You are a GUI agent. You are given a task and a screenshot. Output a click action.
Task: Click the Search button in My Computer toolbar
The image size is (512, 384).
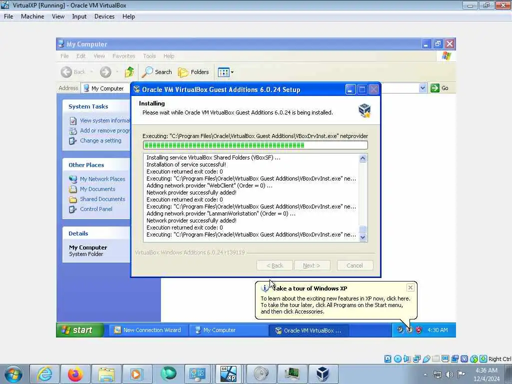156,72
